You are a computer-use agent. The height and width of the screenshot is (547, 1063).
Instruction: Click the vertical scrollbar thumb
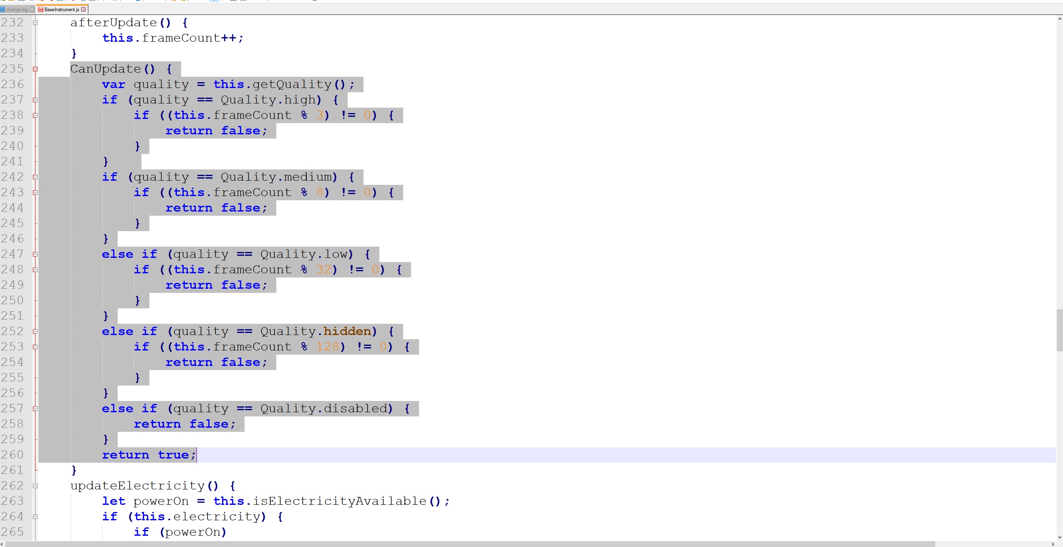pyautogui.click(x=1059, y=330)
